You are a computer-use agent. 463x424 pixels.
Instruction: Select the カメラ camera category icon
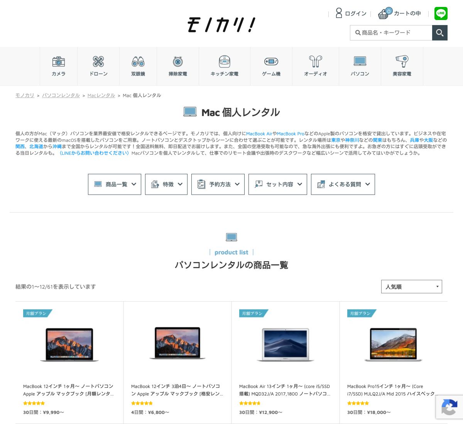point(59,62)
